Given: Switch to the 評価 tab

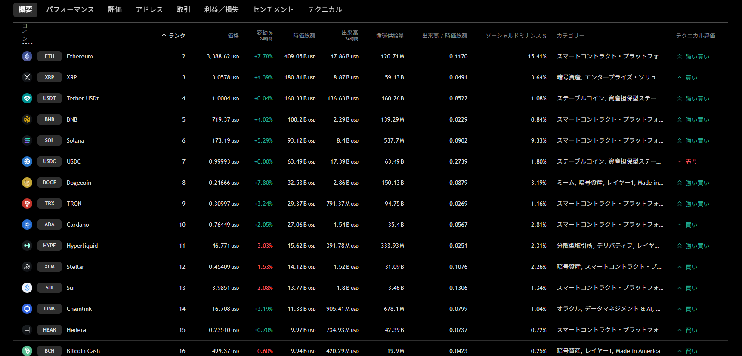Looking at the screenshot, I should (x=115, y=9).
